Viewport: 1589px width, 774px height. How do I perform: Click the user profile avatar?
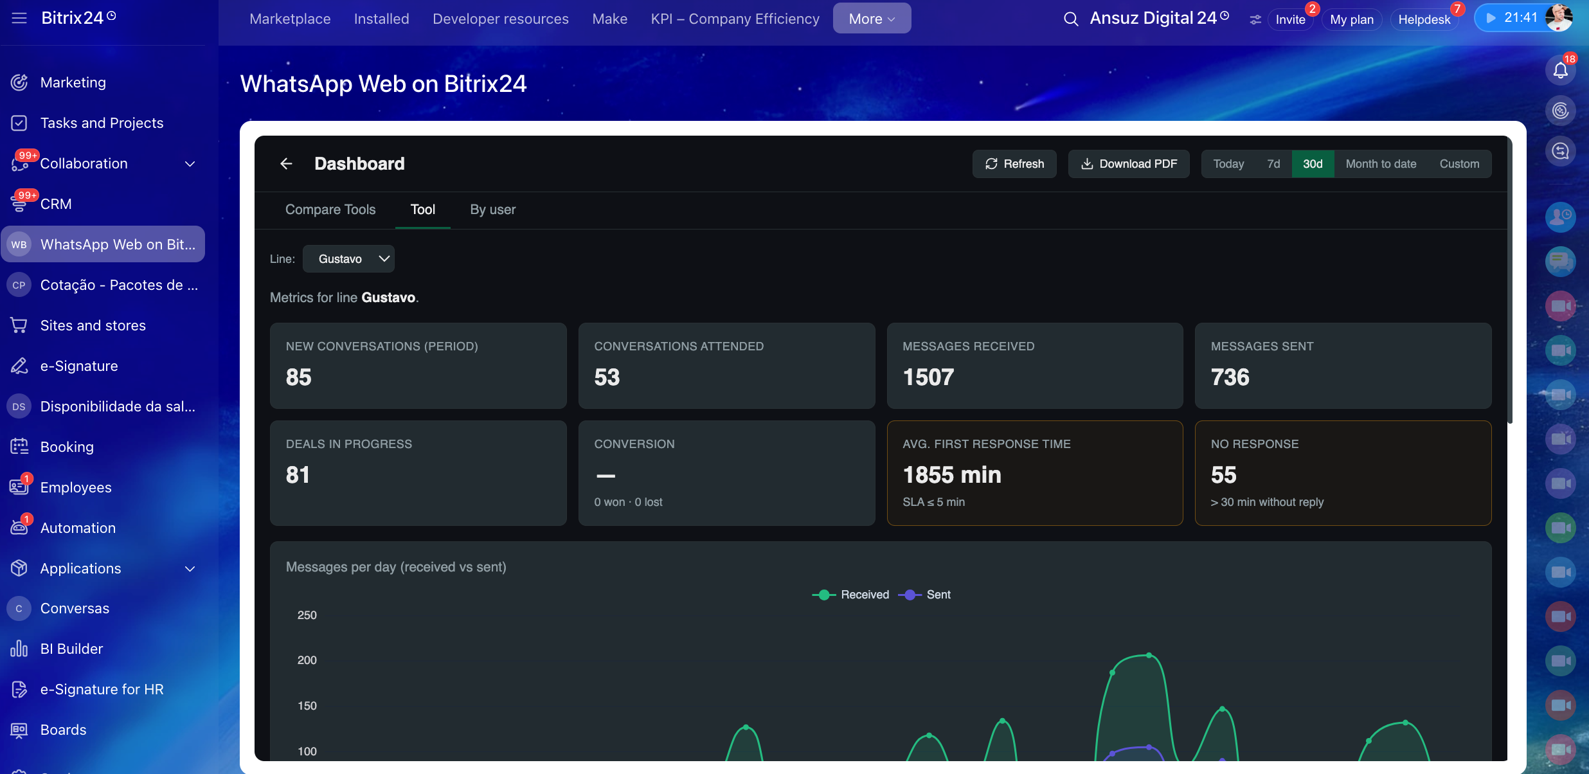click(x=1558, y=18)
